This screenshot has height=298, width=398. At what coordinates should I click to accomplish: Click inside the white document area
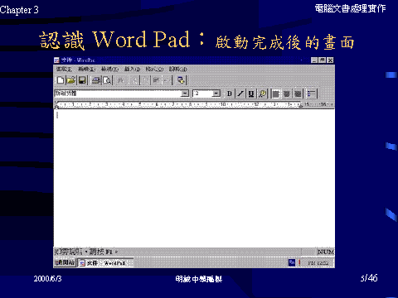point(194,178)
